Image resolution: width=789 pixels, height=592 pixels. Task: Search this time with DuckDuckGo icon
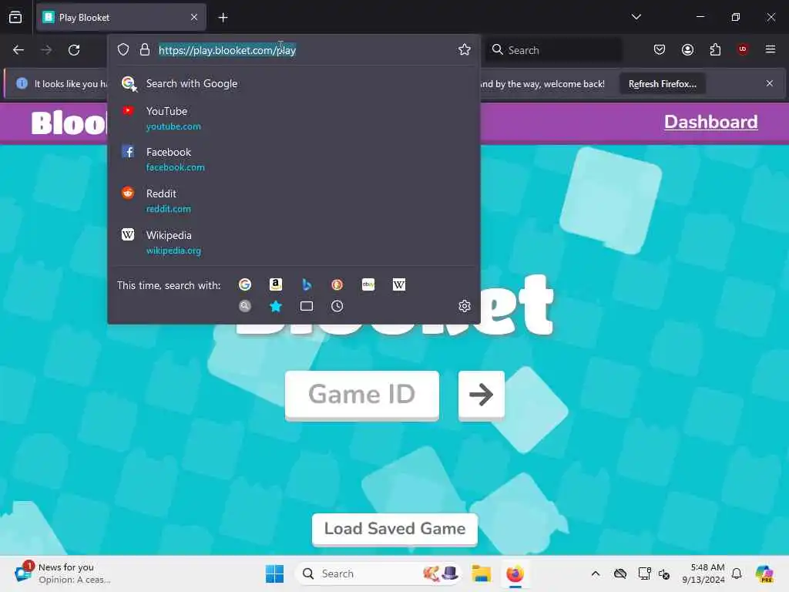click(x=337, y=285)
